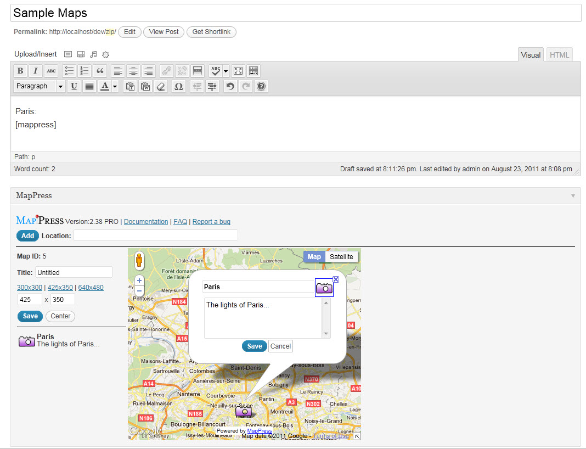Collapse the MapPress panel
586x449 pixels.
(x=573, y=195)
